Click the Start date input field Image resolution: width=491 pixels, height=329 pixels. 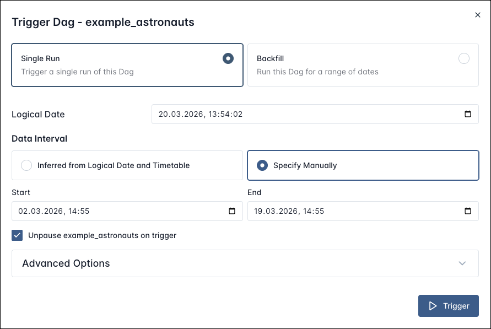pyautogui.click(x=110, y=211)
